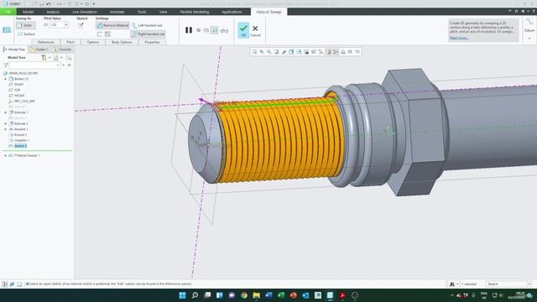Screen dimensions: 537x302
Task: Open the Body Options panel tab
Action: [x=122, y=42]
